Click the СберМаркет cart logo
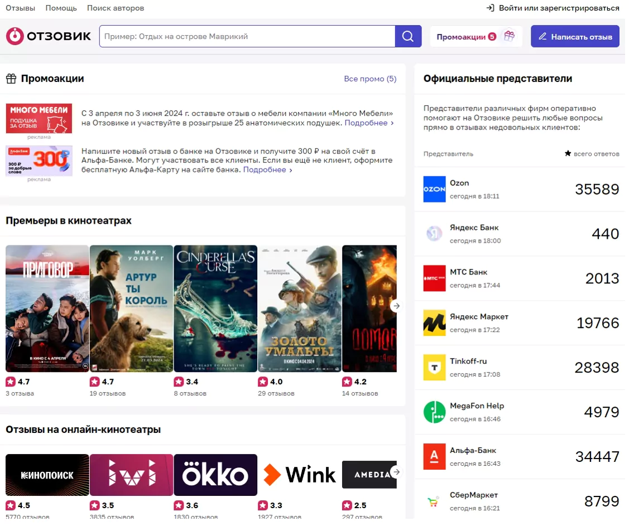The height and width of the screenshot is (526, 629). 436,505
